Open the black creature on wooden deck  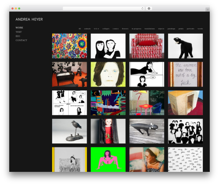point(147,131)
